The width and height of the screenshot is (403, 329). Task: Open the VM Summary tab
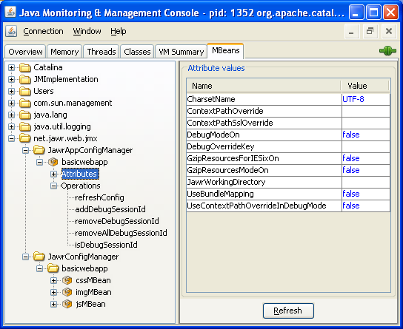[x=181, y=52]
